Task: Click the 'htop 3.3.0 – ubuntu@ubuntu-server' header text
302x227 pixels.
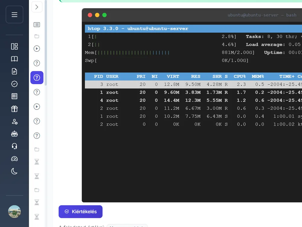Action: click(x=138, y=28)
